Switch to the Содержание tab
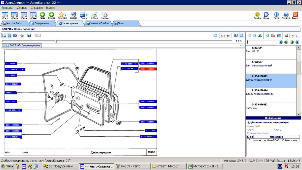Screen dimensions: 302x170 click(x=42, y=23)
